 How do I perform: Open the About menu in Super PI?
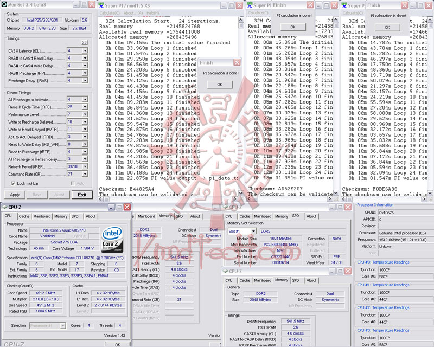coord(133,13)
